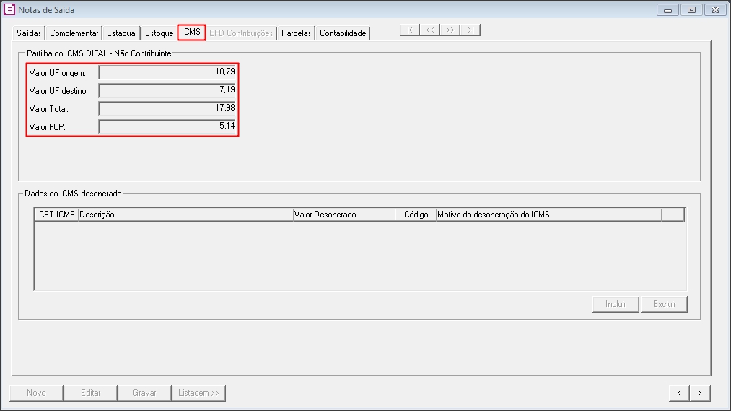Image resolution: width=731 pixels, height=411 pixels.
Task: Switch to the Saídas tab
Action: pos(29,33)
